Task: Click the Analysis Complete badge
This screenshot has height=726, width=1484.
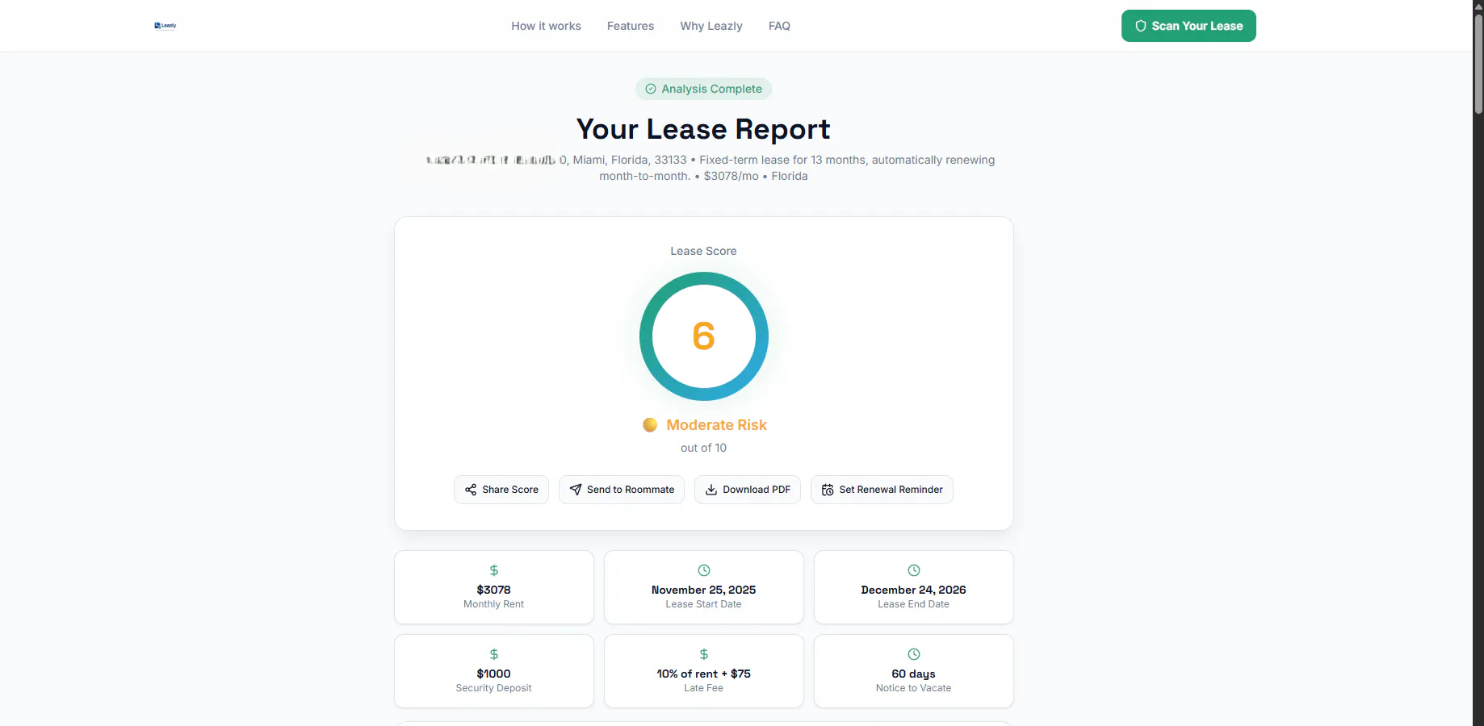Action: (x=703, y=89)
